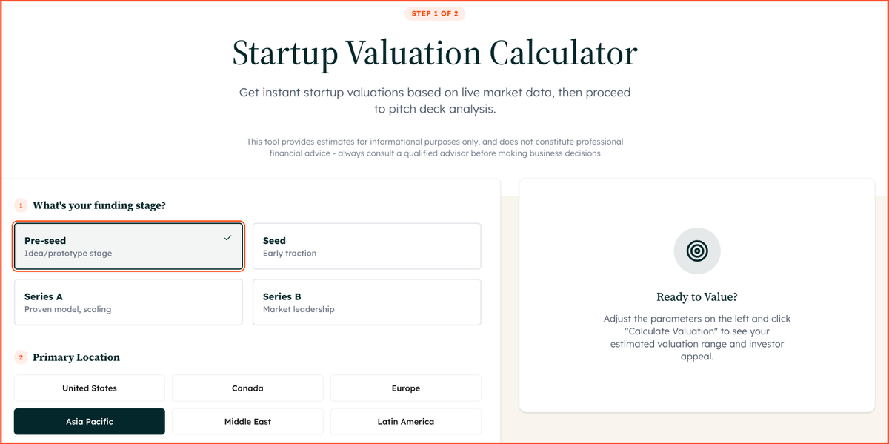Viewport: 889px width, 444px height.
Task: Choose United States as primary location
Action: pos(89,388)
